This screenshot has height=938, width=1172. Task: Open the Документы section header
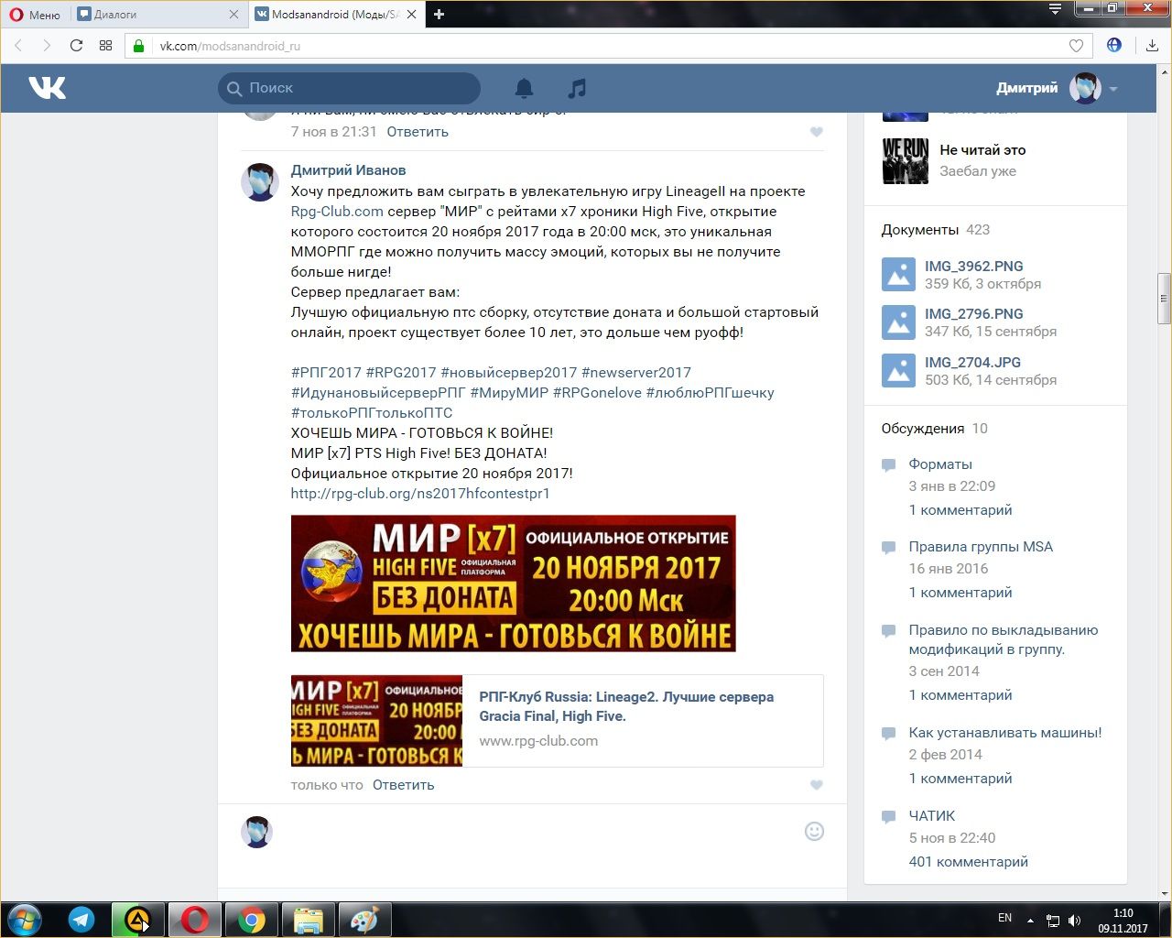click(x=920, y=230)
